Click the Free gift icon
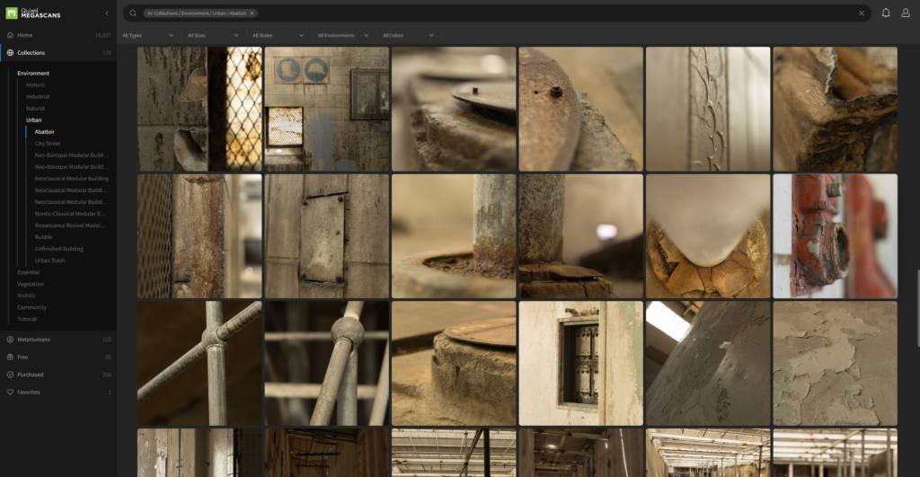 pyautogui.click(x=10, y=357)
